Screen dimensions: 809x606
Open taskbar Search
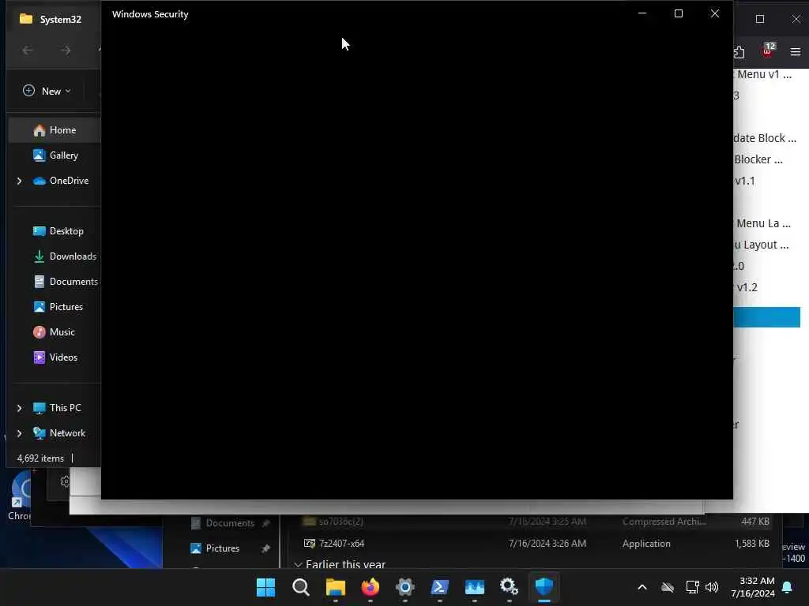coord(301,587)
